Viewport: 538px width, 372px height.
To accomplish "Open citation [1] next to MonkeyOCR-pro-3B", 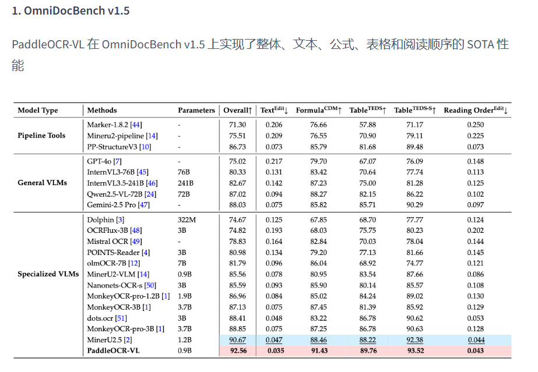I will pyautogui.click(x=160, y=329).
